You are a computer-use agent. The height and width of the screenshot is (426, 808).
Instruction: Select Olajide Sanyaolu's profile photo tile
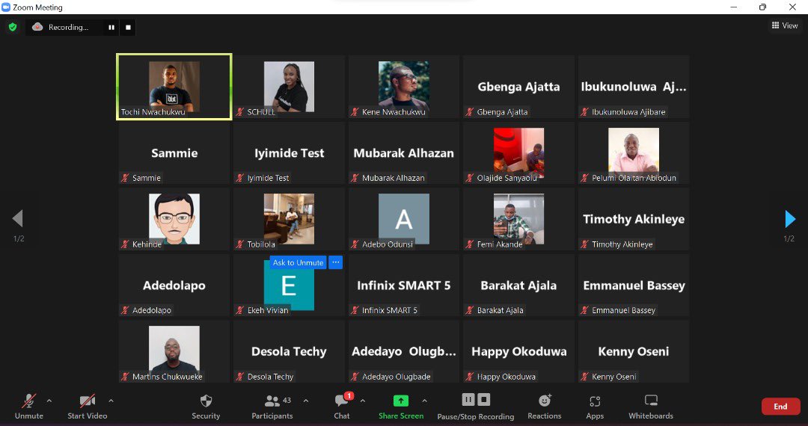tap(519, 152)
